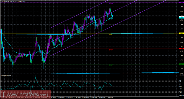The image size is (184, 99).
Task: Select the purple price label at the top of the price axis
Action: point(182,2)
